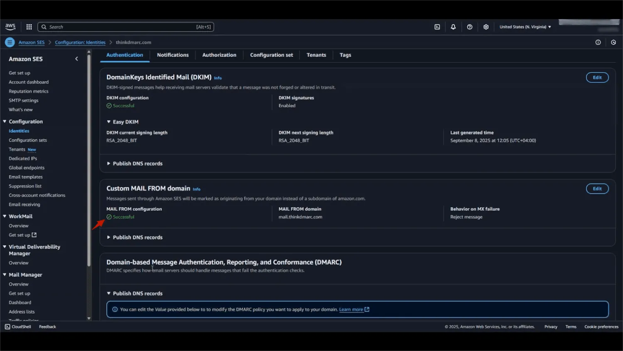Collapse the Virtual Deliverability Manager group
Image resolution: width=623 pixels, height=351 pixels.
(5, 247)
